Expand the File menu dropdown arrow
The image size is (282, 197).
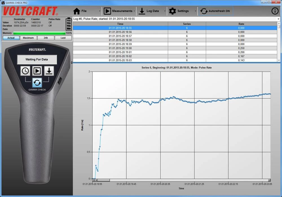100,11
